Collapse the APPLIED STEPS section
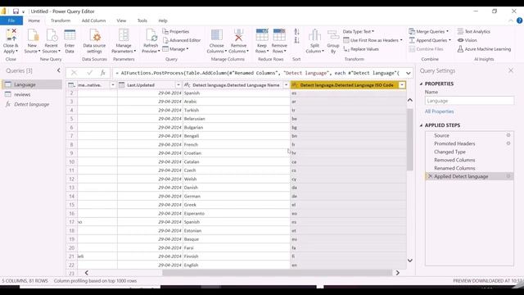 click(421, 125)
